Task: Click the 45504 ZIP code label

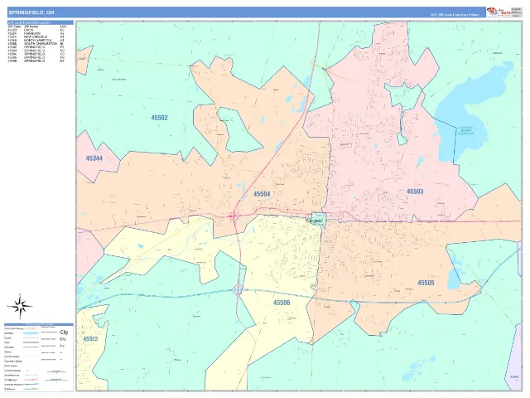Action: 262,194
